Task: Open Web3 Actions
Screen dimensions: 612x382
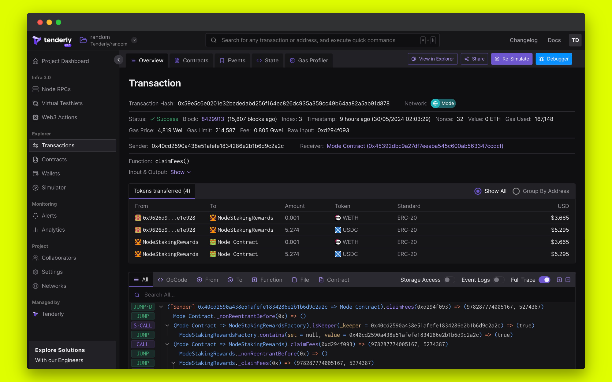Action: tap(59, 117)
